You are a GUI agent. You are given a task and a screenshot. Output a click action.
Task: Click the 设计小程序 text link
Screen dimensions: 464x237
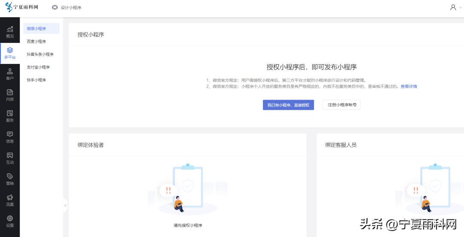tap(71, 8)
